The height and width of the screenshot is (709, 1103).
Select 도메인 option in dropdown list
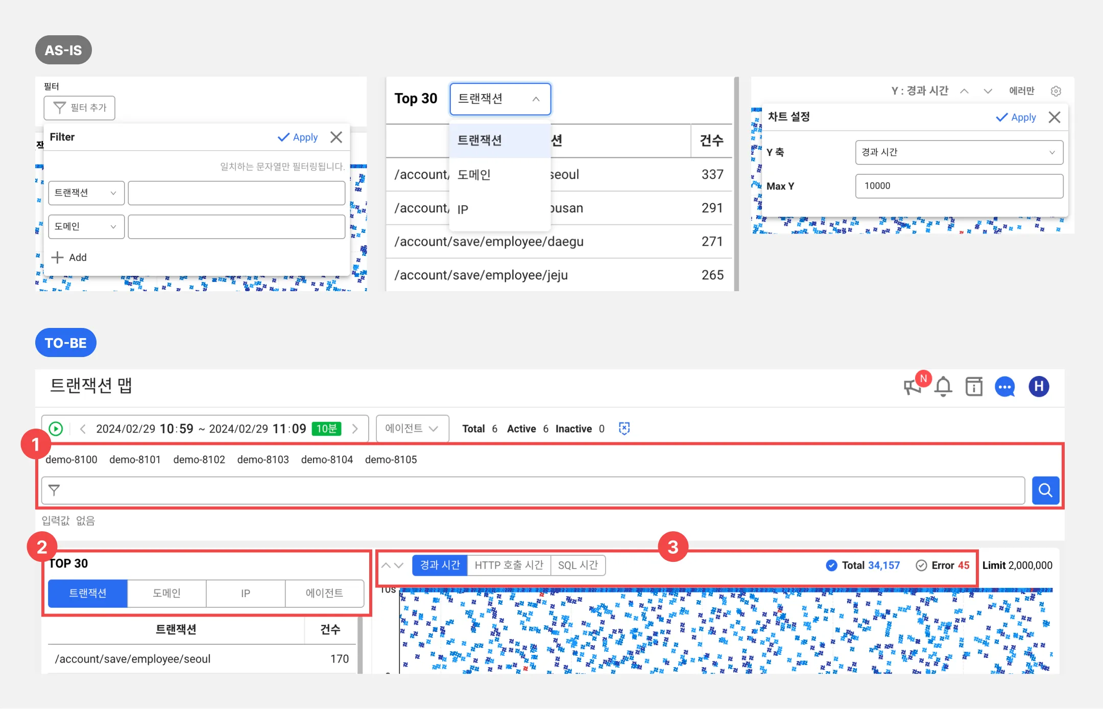(500, 175)
